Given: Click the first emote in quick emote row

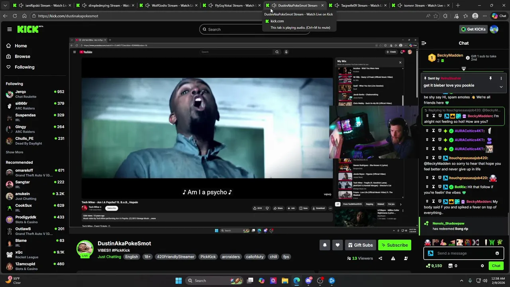Looking at the screenshot, I should pyautogui.click(x=428, y=242).
